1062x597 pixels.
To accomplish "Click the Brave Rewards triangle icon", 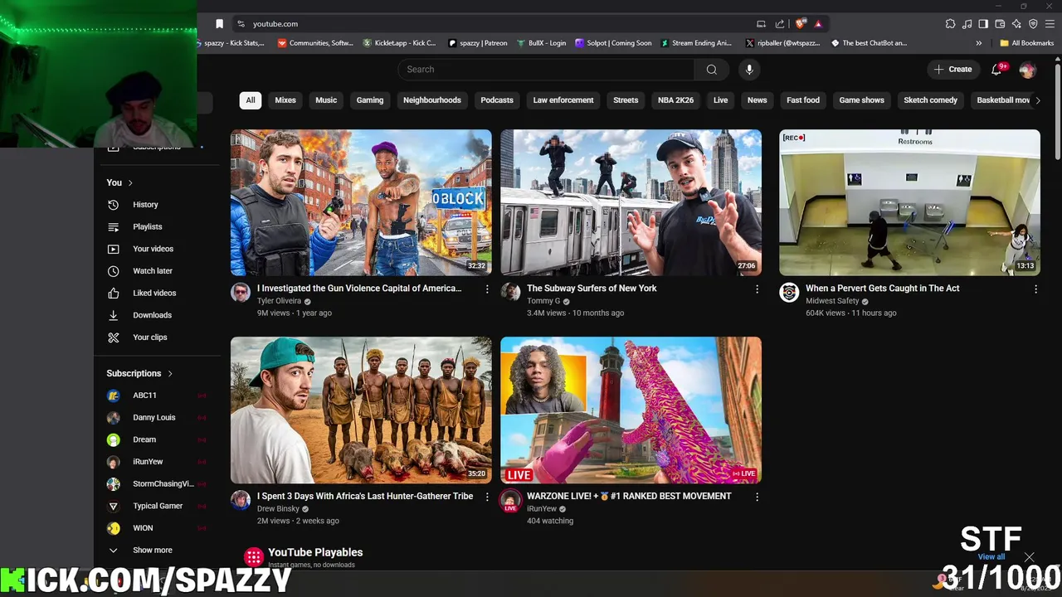I will pyautogui.click(x=818, y=24).
